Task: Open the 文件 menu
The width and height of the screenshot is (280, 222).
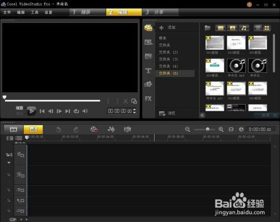Action: click(7, 12)
